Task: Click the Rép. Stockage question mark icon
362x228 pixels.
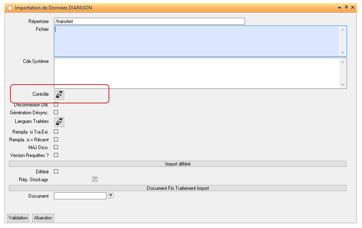Action: tap(95, 179)
